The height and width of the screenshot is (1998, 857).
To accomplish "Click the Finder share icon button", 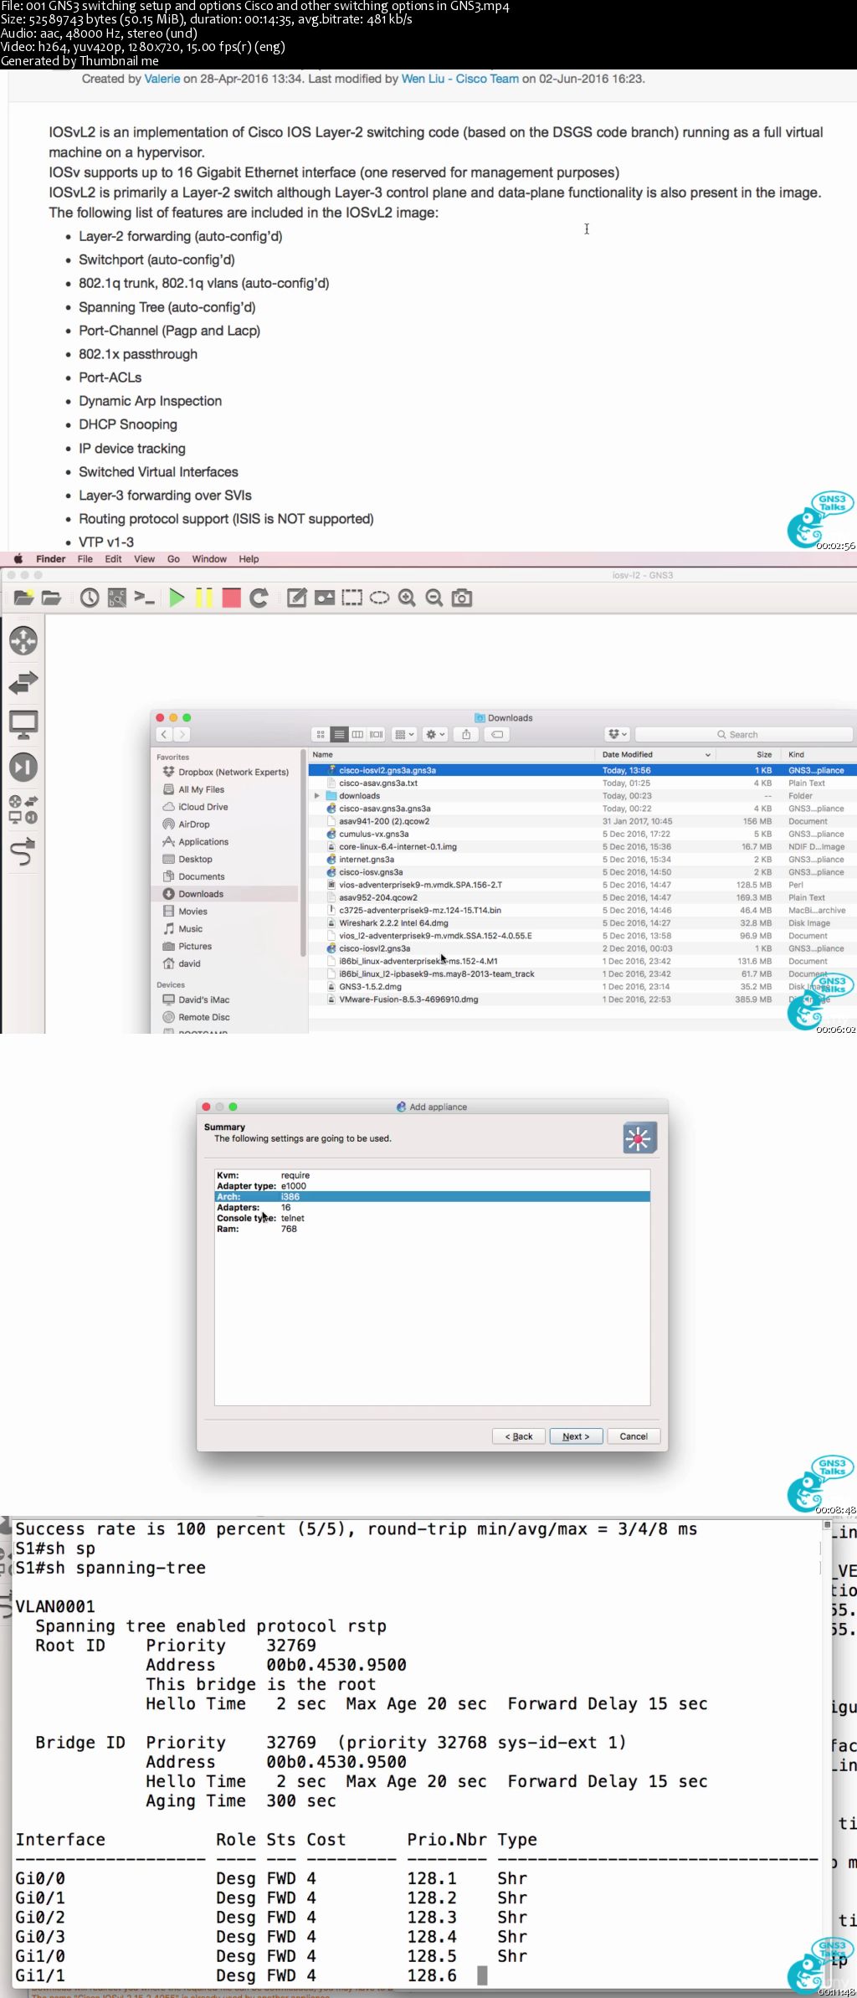I will coord(466,734).
